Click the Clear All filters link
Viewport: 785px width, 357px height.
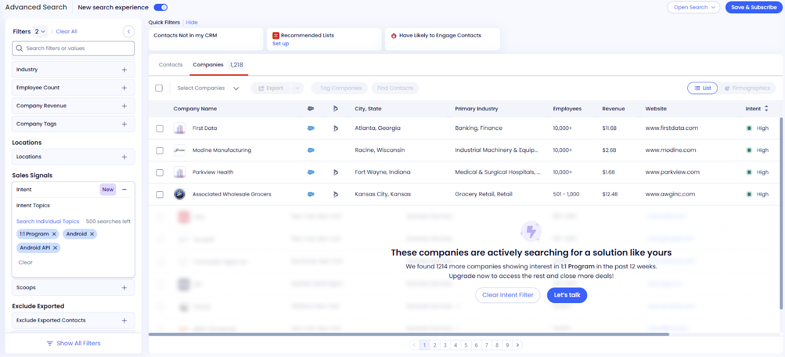(x=67, y=31)
